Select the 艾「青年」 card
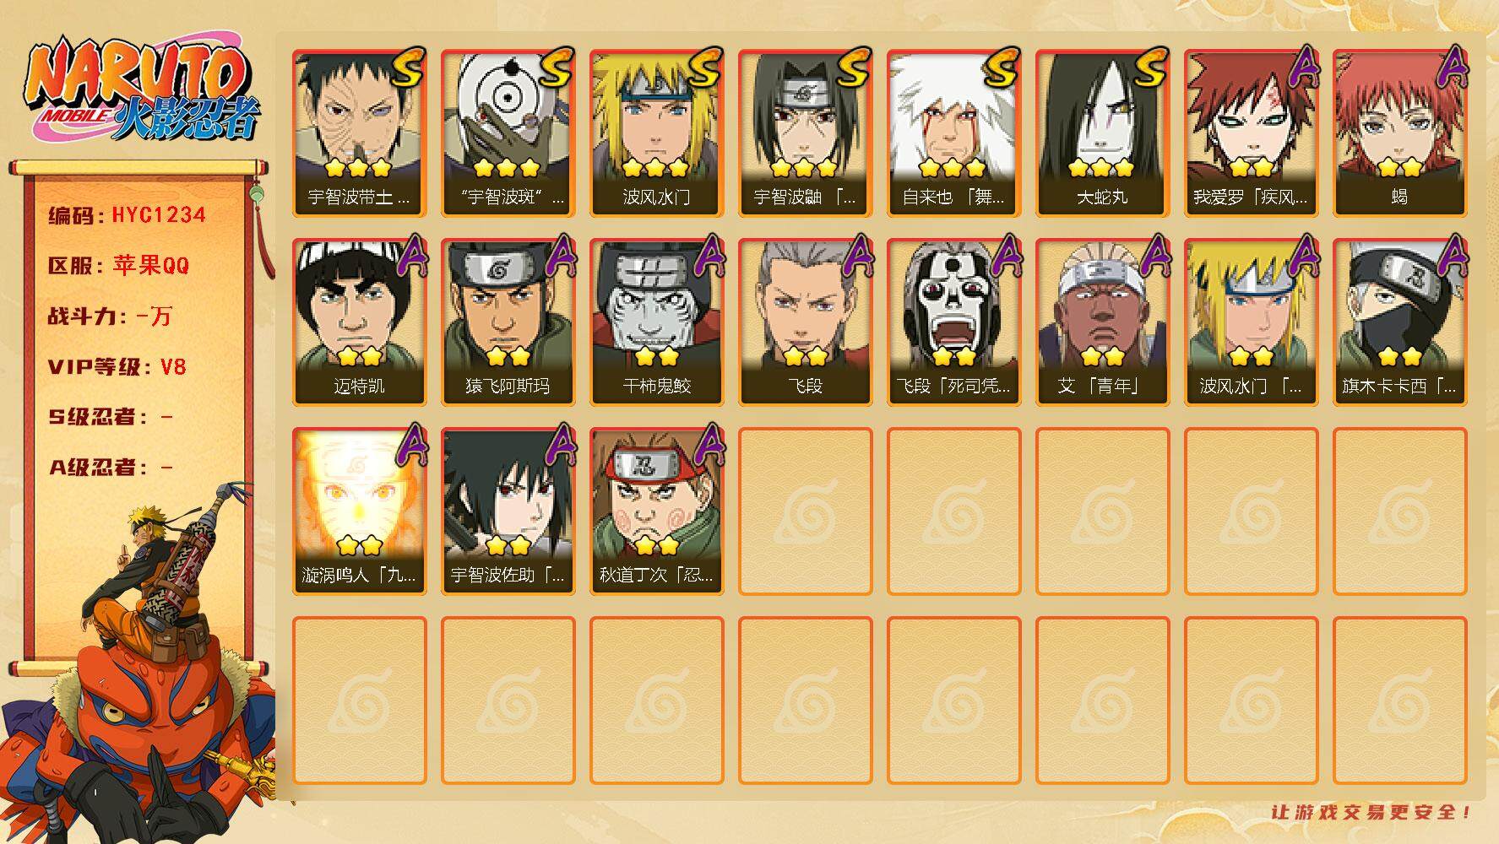Image resolution: width=1499 pixels, height=844 pixels. click(1103, 322)
